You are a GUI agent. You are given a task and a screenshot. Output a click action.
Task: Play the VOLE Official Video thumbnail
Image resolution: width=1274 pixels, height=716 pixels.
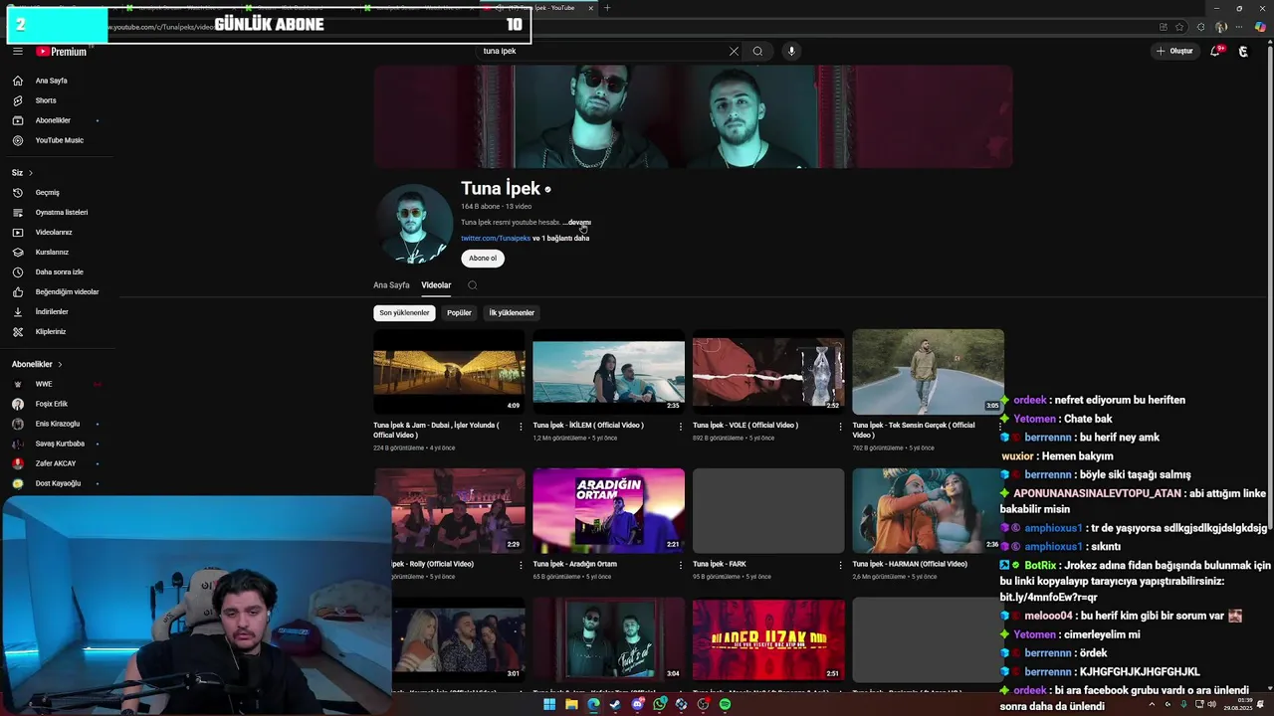[767, 372]
